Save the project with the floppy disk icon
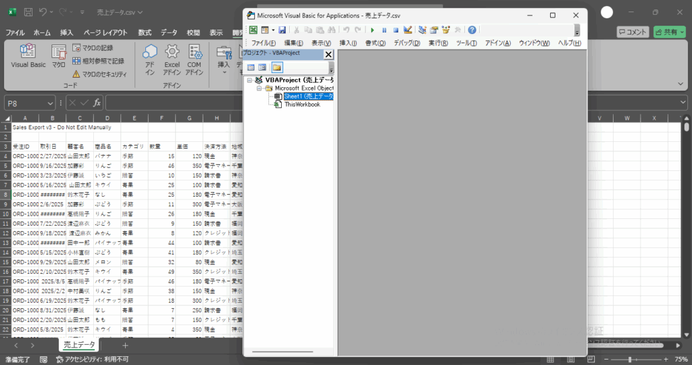The height and width of the screenshot is (365, 692). [x=282, y=30]
